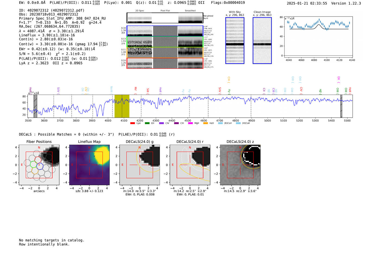Click the "Smoothed" column header

[190, 11]
